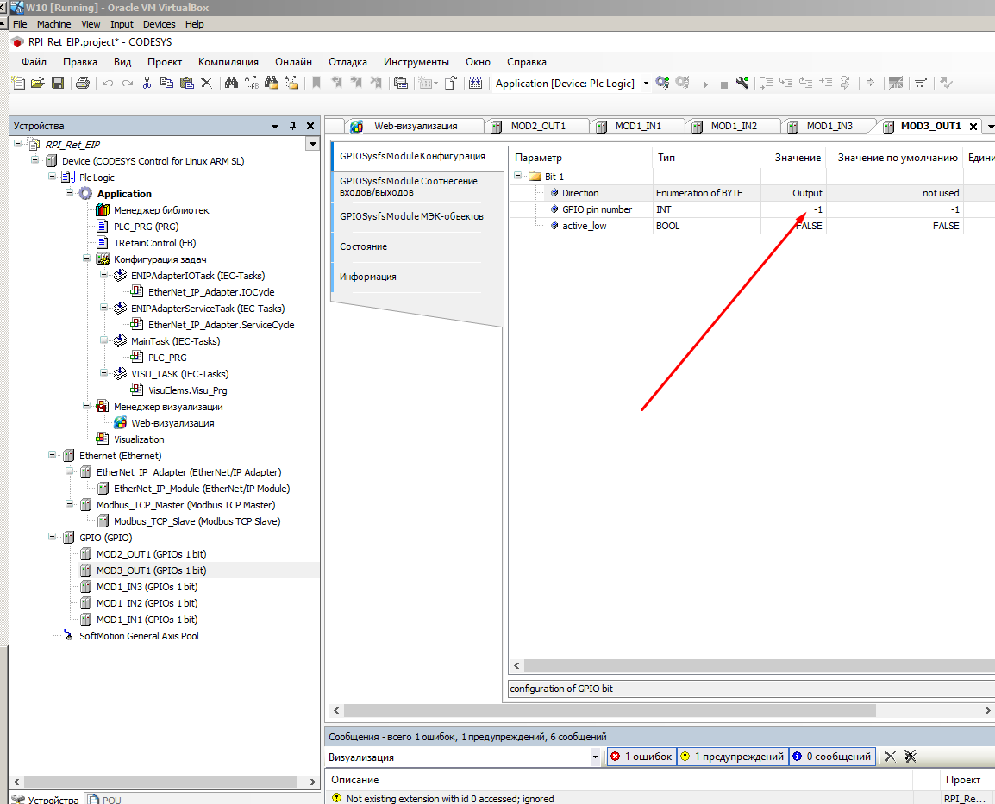This screenshot has width=995, height=804.
Task: Click the Print toolbar icon
Action: point(83,83)
